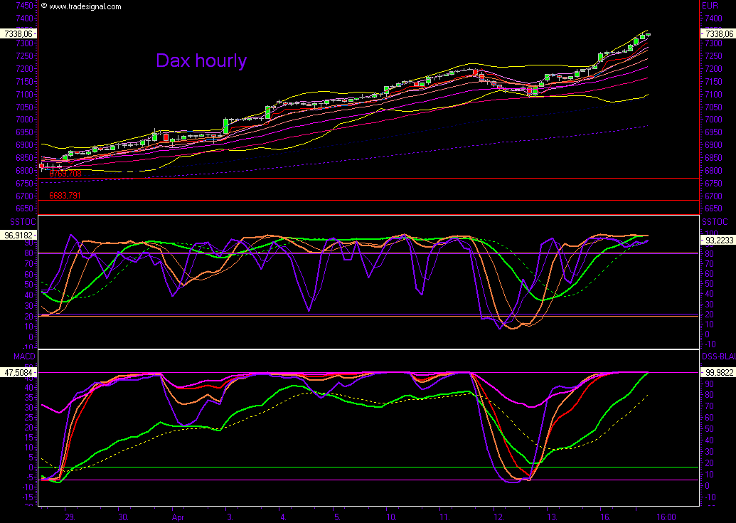Click 7450 on the left price axis
This screenshot has width=736, height=523.
24,6
